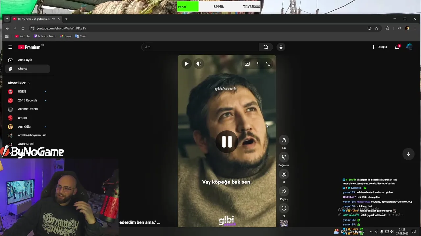Click the search magnifier button
Viewport: 421px width, 236px height.
tap(266, 47)
